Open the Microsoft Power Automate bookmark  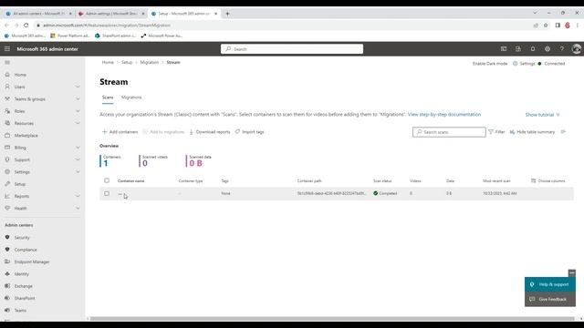[x=162, y=36]
